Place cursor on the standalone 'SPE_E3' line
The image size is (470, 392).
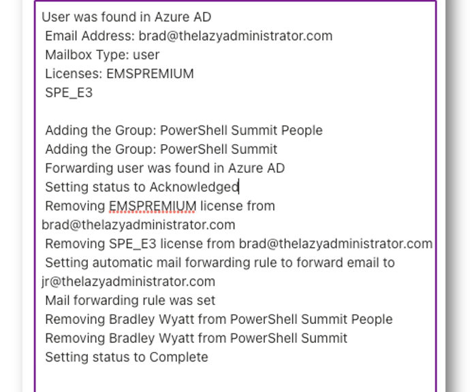(x=69, y=93)
